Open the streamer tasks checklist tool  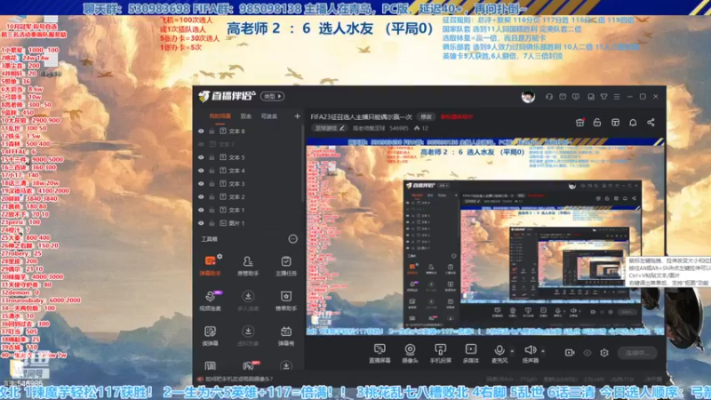click(x=286, y=265)
